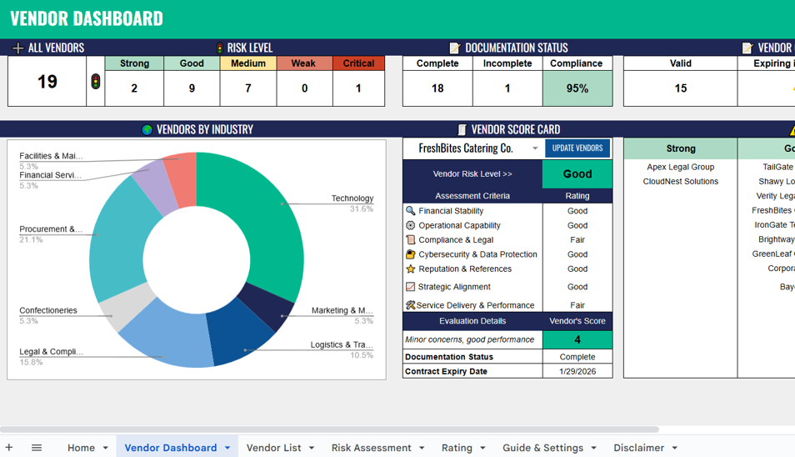Click the magnifier icon for Financial Stability
The height and width of the screenshot is (457, 795).
[410, 211]
